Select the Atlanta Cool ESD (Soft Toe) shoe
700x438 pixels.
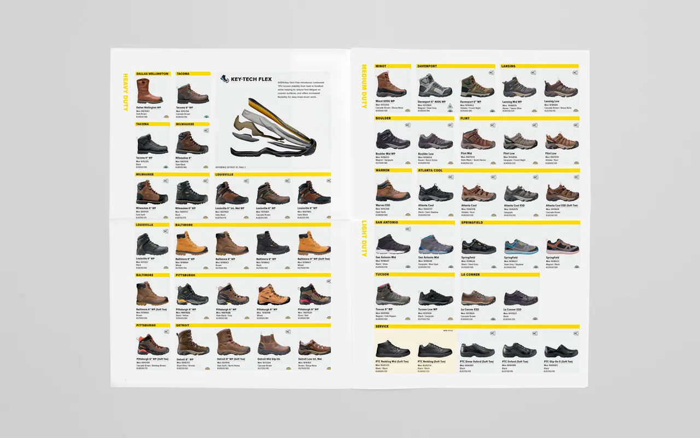pyautogui.click(x=562, y=193)
